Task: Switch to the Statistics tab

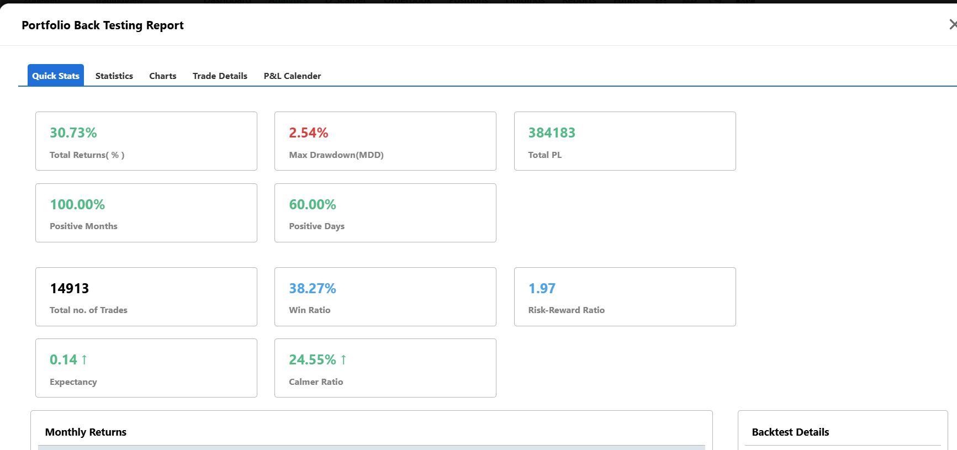Action: pyautogui.click(x=114, y=76)
